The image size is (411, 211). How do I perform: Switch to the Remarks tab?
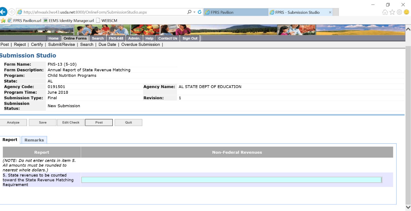point(34,140)
